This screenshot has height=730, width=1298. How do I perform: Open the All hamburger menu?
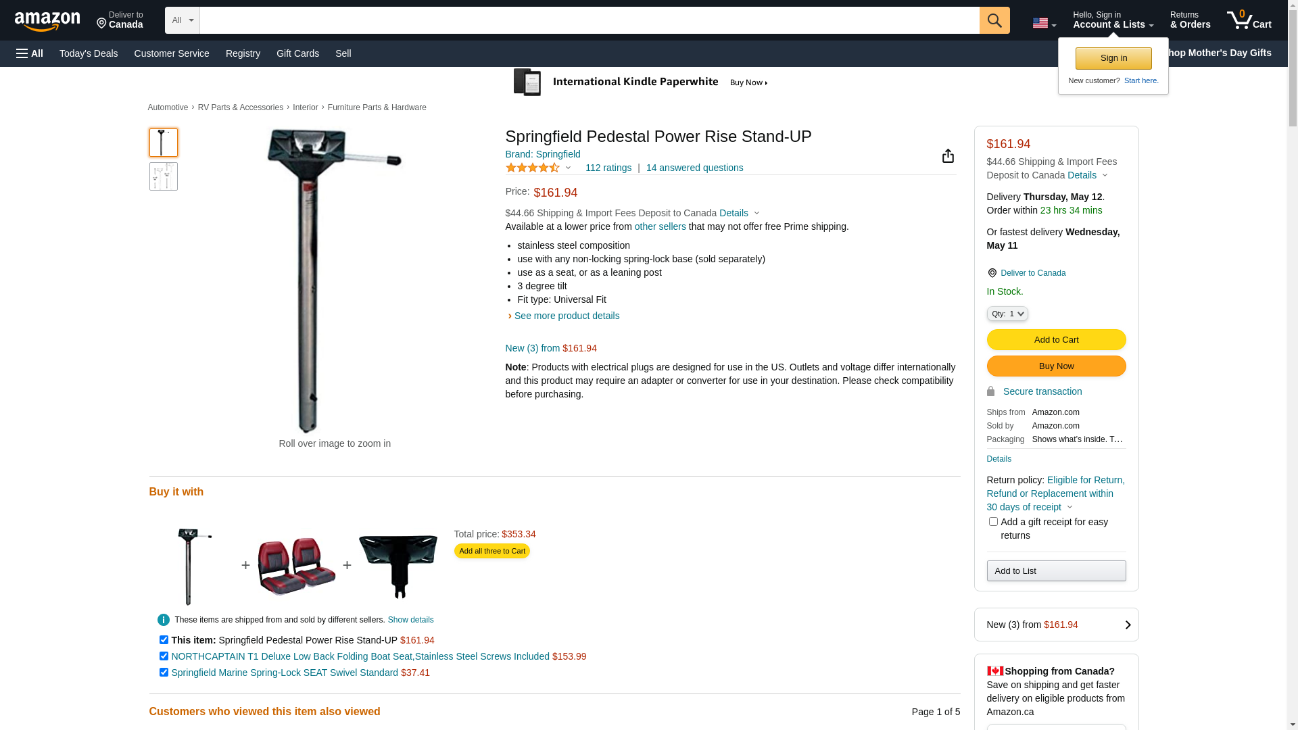click(x=30, y=53)
